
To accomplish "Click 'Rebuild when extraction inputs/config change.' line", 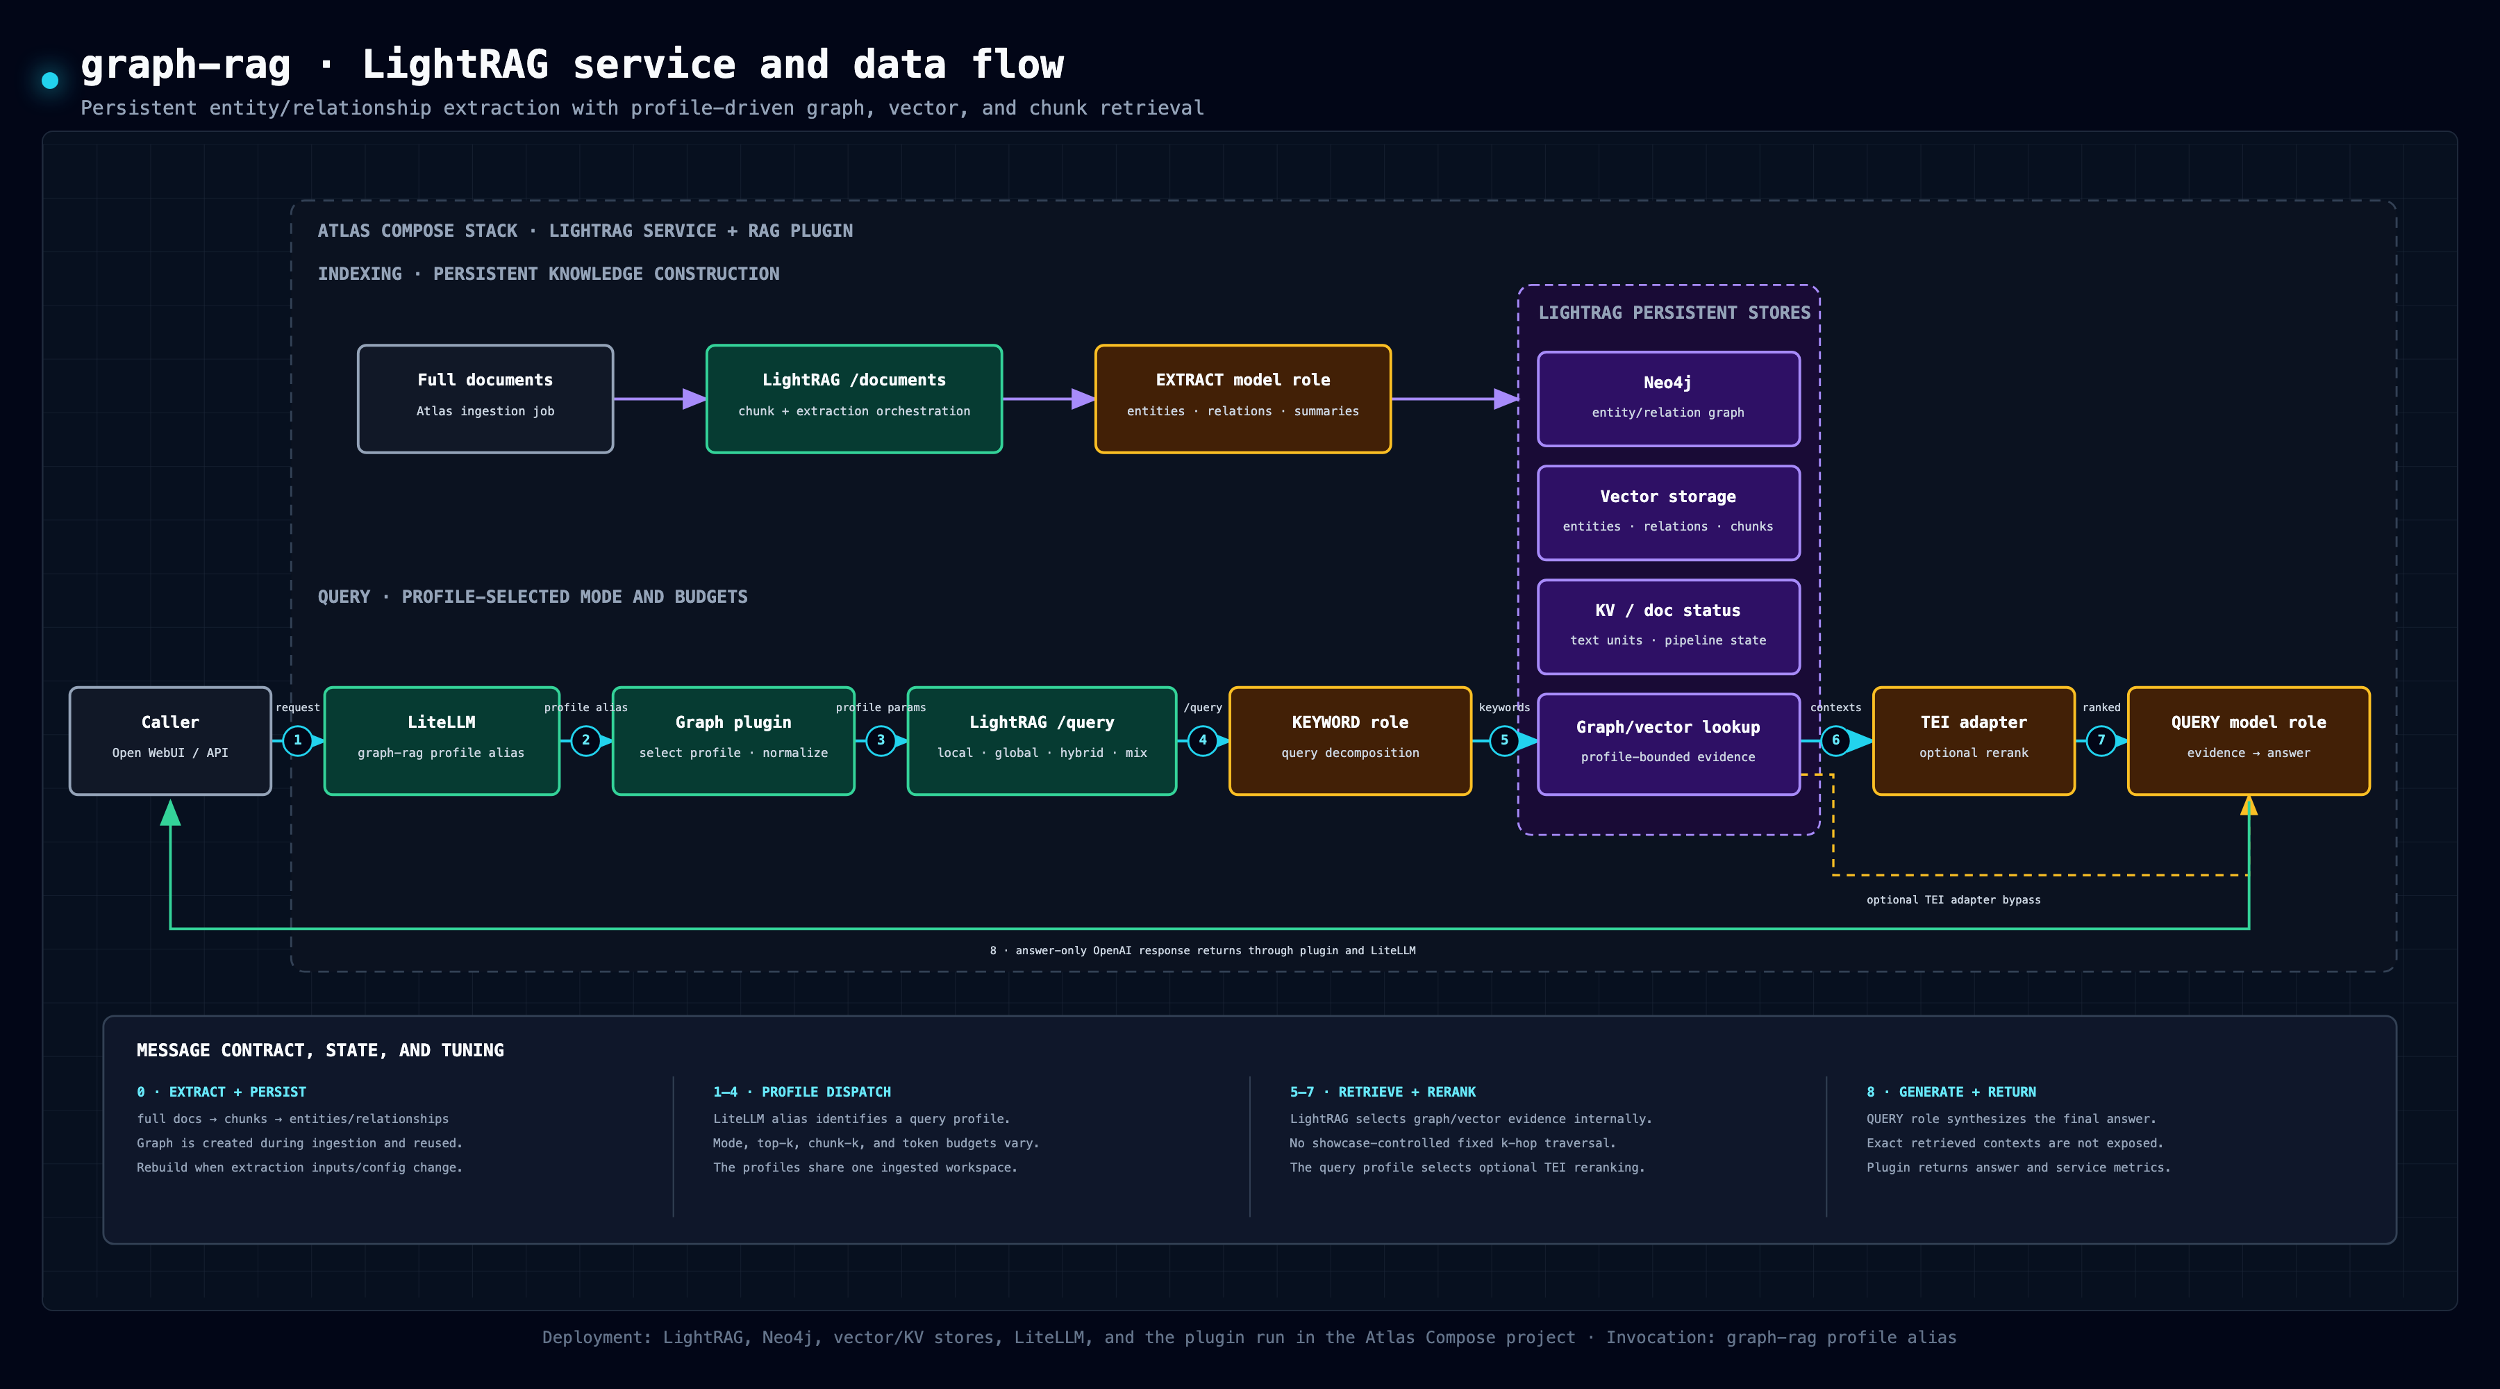I will 300,1167.
